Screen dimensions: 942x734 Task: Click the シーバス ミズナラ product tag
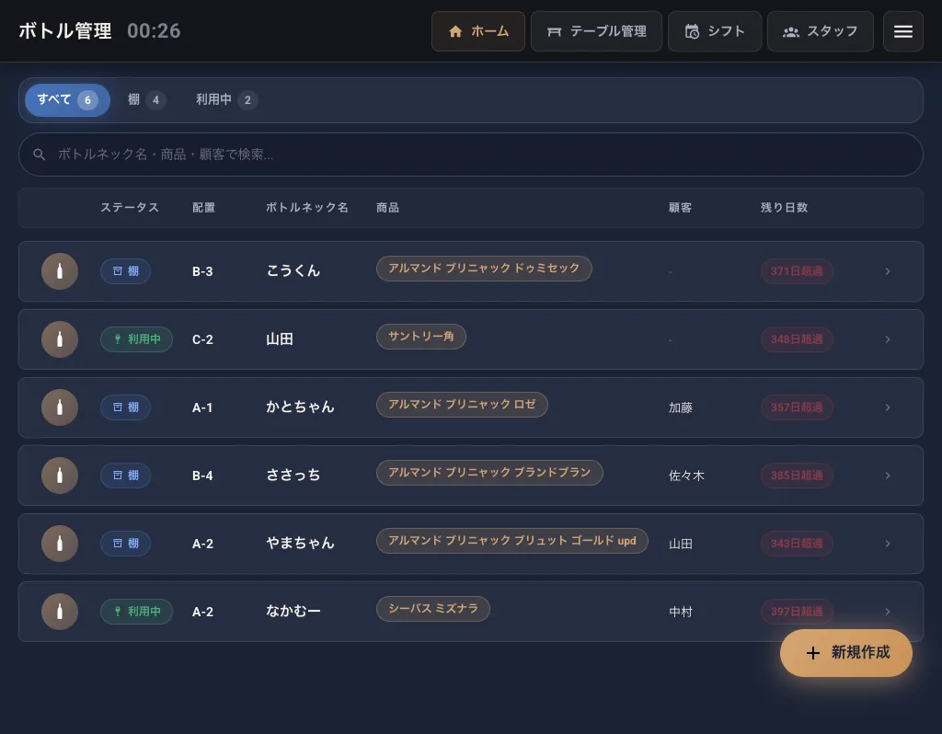pyautogui.click(x=433, y=609)
